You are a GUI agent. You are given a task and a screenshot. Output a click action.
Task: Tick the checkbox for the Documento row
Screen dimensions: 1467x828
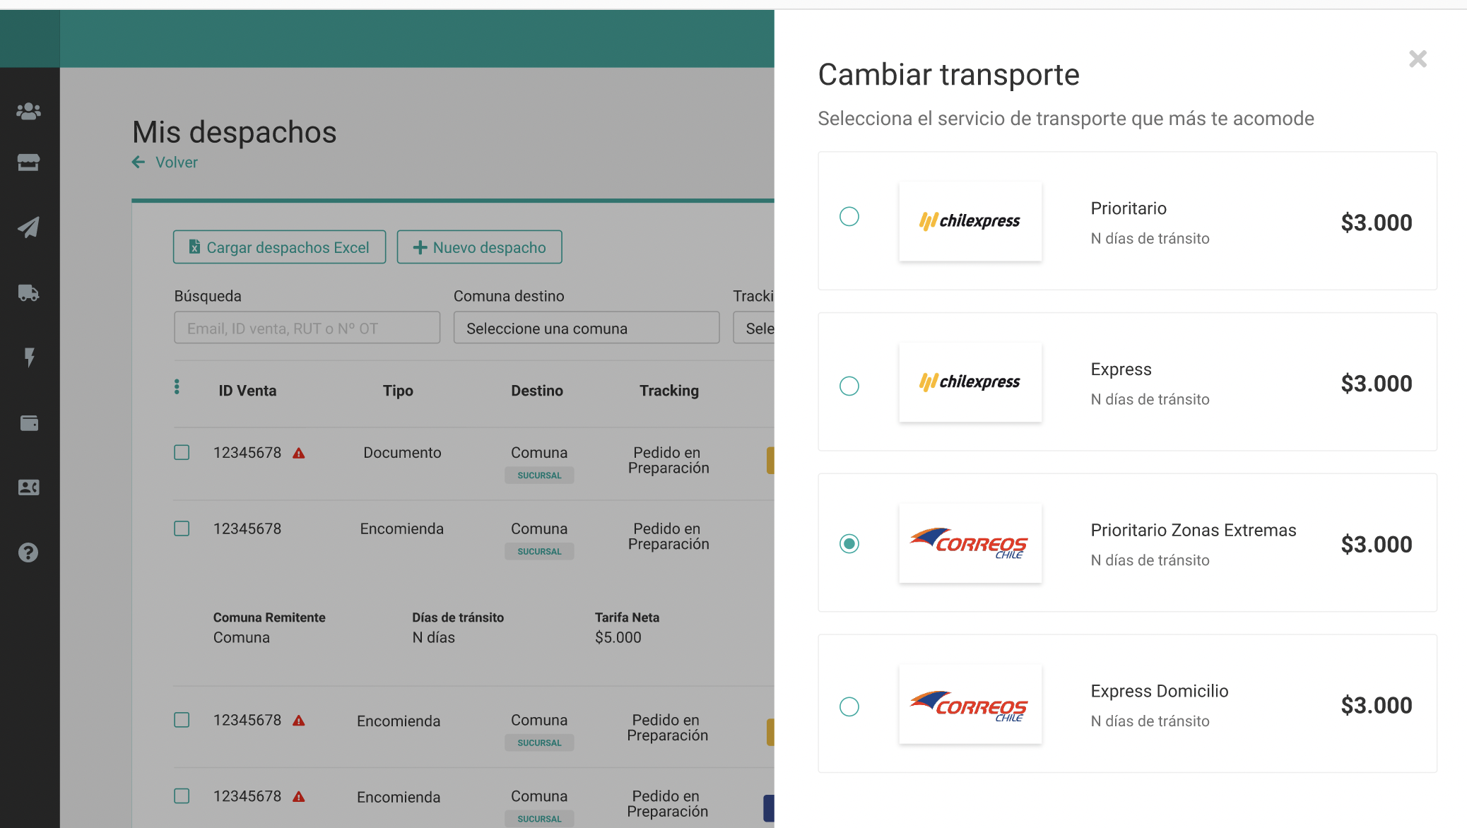[x=182, y=452]
